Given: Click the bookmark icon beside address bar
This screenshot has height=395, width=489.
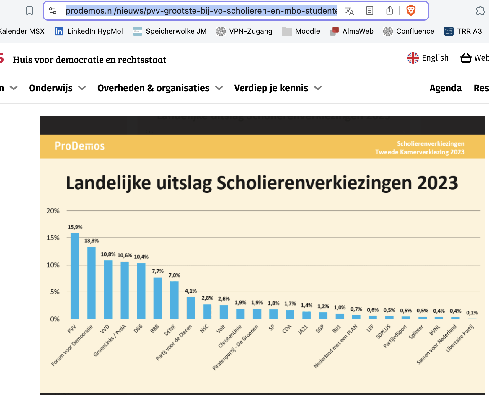Looking at the screenshot, I should (30, 11).
